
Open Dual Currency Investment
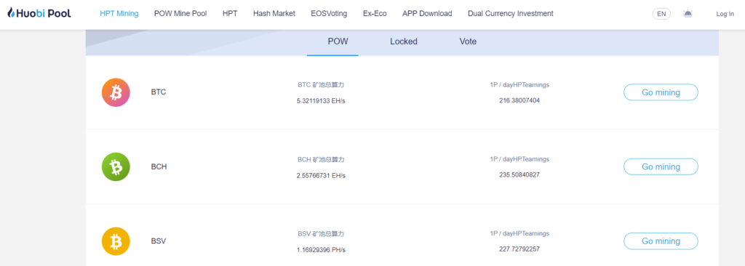(510, 14)
